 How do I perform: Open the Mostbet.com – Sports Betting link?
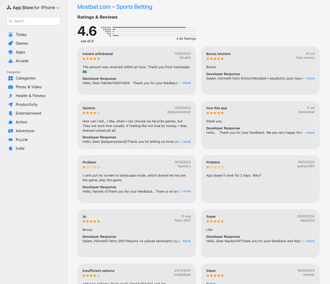(x=115, y=7)
